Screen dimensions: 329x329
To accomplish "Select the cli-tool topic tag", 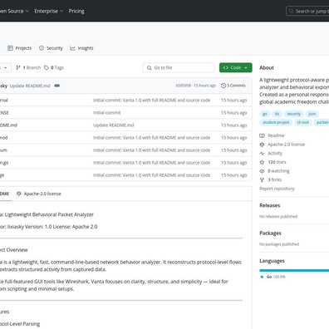I will tap(302, 122).
